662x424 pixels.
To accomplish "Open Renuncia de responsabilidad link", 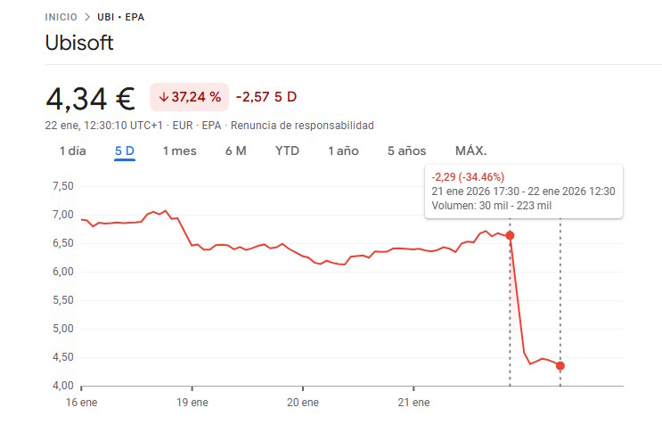I will tap(302, 126).
